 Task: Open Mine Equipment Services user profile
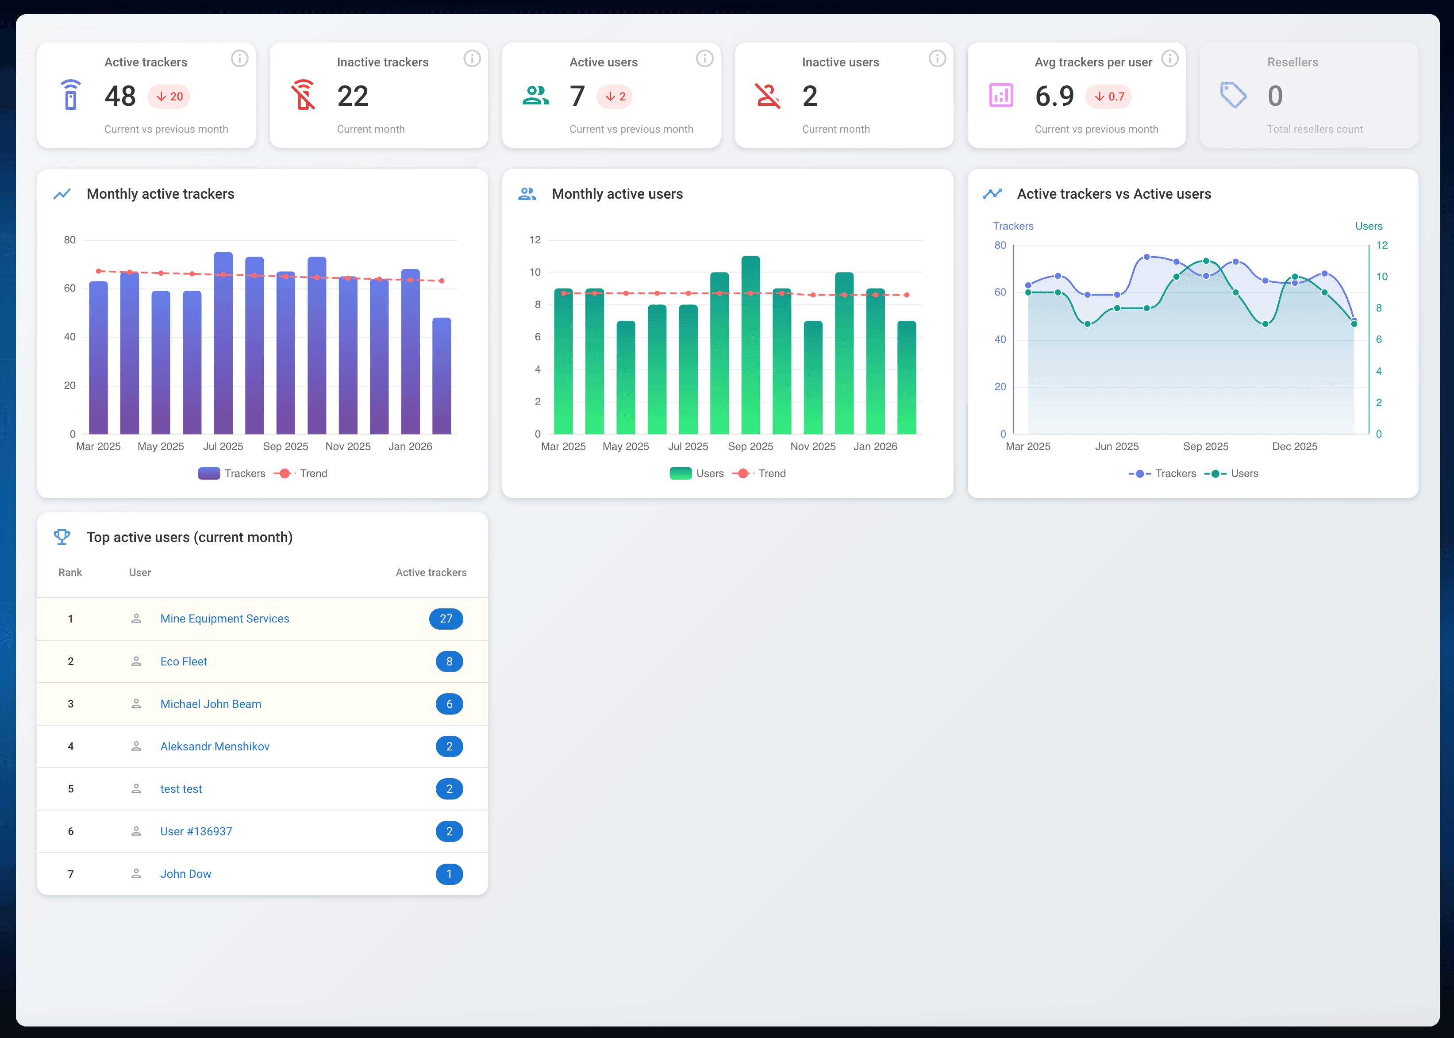(x=224, y=619)
